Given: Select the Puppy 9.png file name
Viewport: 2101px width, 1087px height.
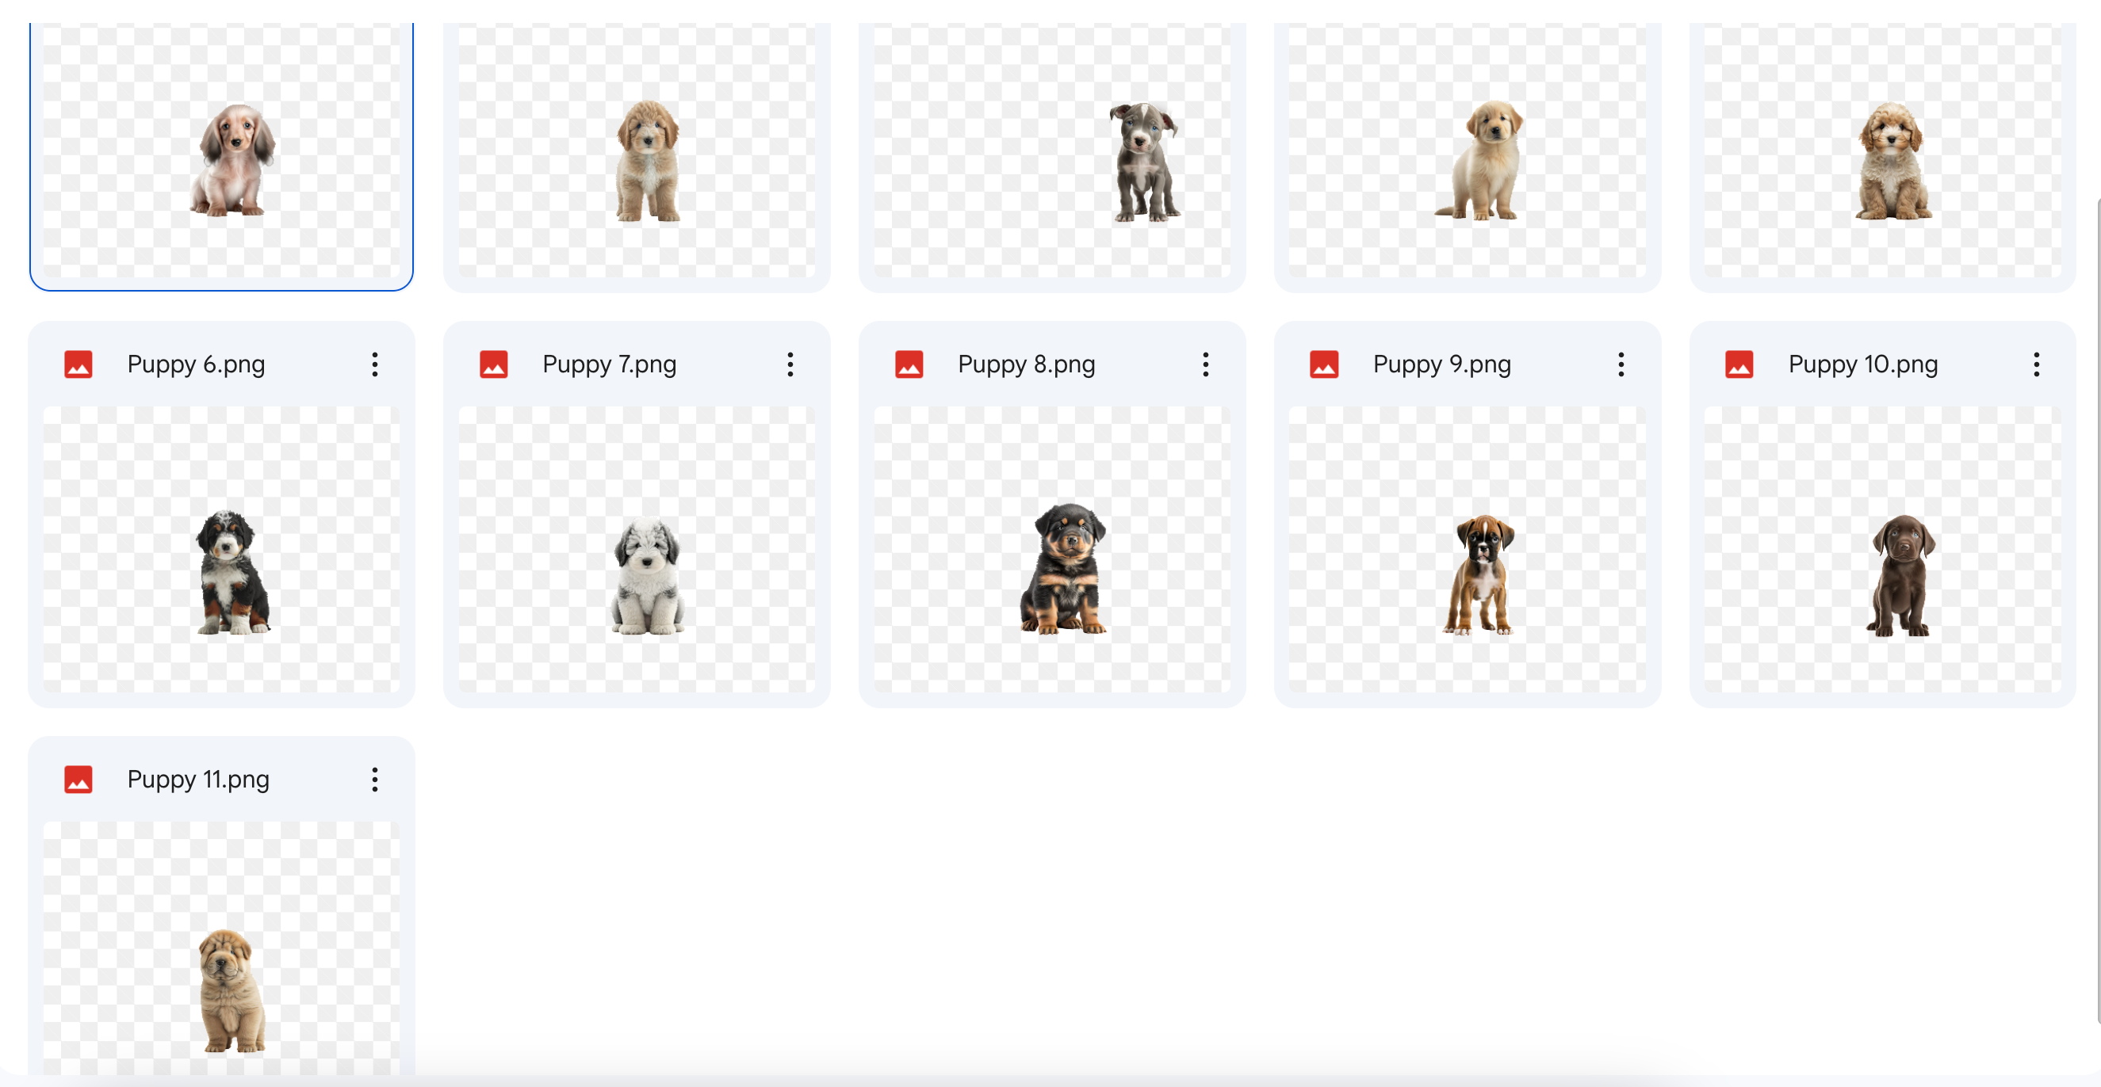Looking at the screenshot, I should click(1442, 364).
